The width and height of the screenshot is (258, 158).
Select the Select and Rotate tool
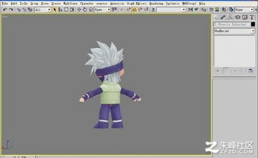[x=85, y=10]
